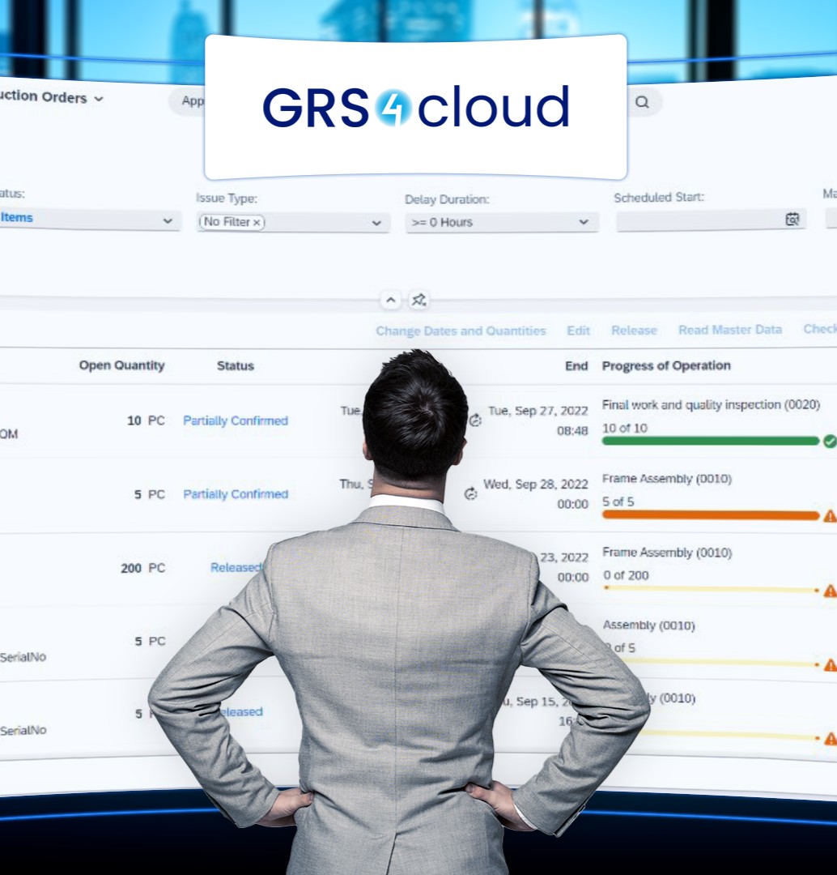
Task: Click the orange 5 of 5 progress bar
Action: [x=711, y=515]
